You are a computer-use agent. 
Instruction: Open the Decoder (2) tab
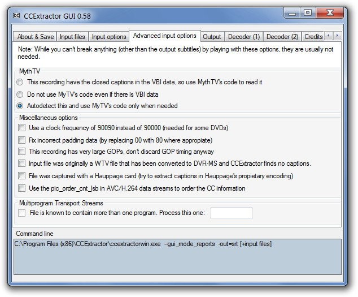point(282,37)
